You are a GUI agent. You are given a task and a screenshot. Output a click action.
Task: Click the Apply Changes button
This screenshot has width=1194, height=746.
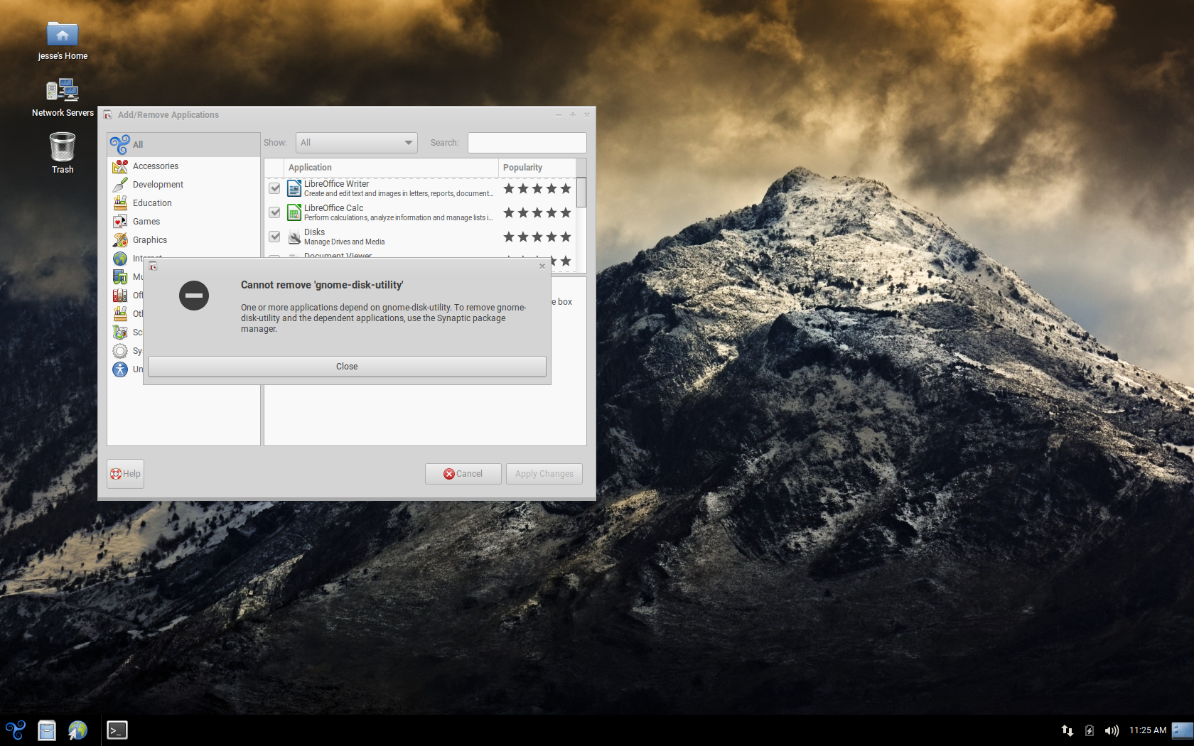(x=544, y=474)
